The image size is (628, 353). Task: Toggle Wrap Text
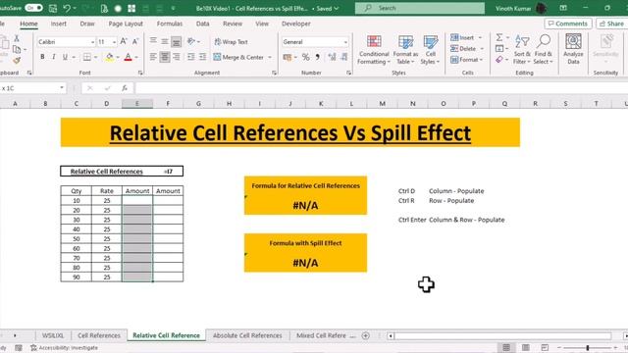coord(232,41)
